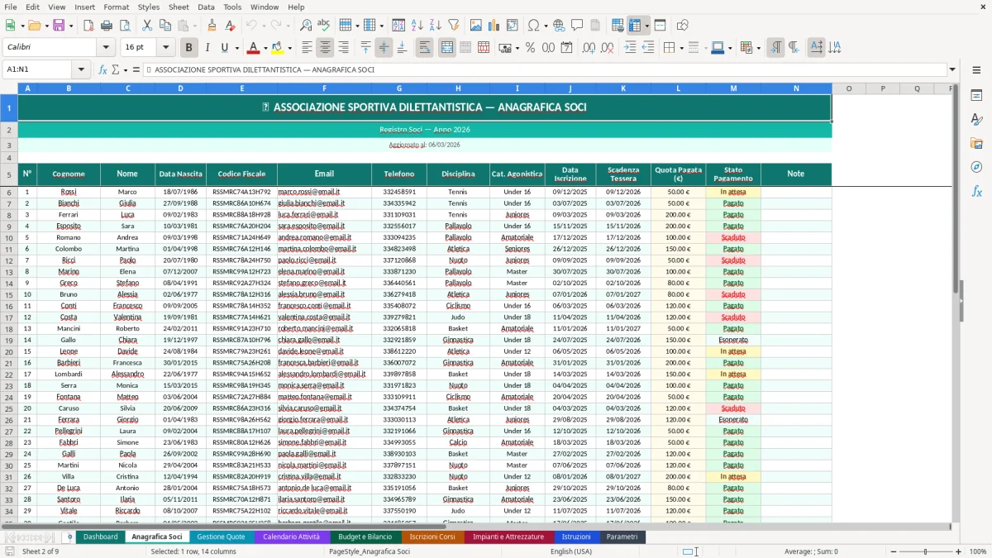Toggle left-to-right text direction
The width and height of the screenshot is (992, 558).
coord(775,48)
